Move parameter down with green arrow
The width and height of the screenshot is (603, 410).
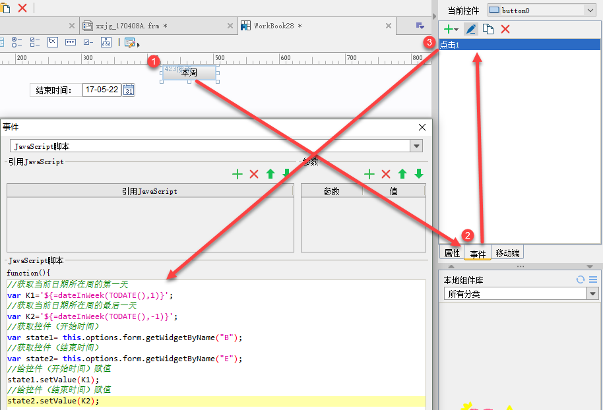point(419,174)
